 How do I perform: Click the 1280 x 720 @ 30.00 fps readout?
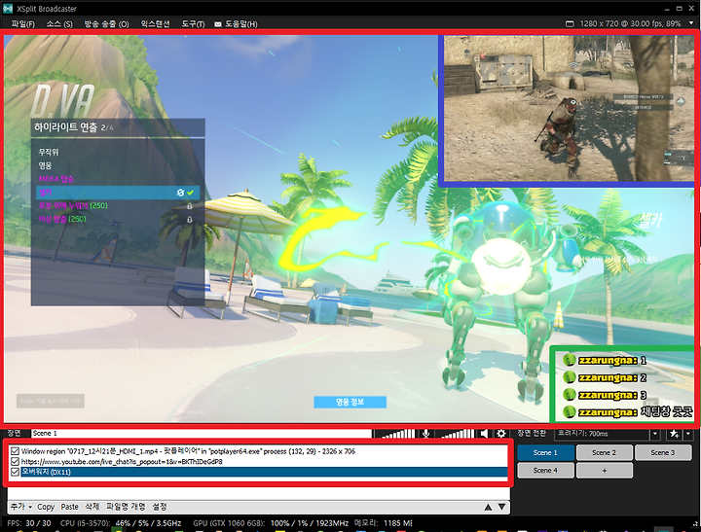(630, 23)
